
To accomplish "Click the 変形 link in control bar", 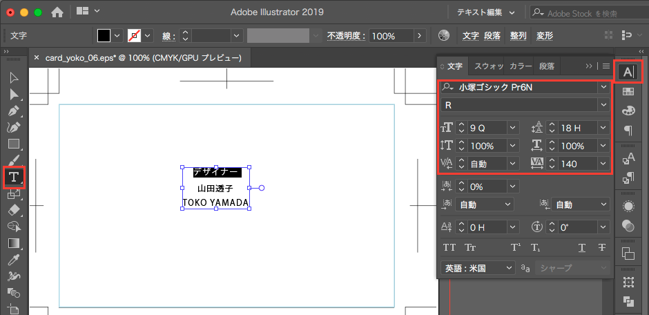I will pyautogui.click(x=544, y=36).
